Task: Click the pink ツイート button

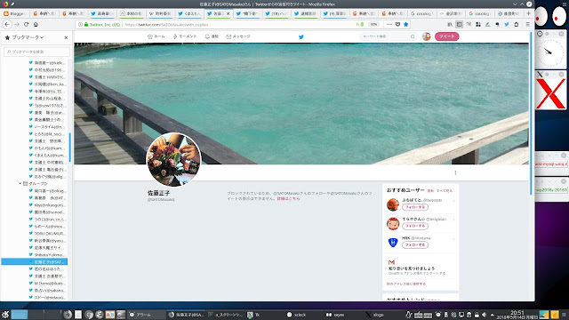Action: 446,36
